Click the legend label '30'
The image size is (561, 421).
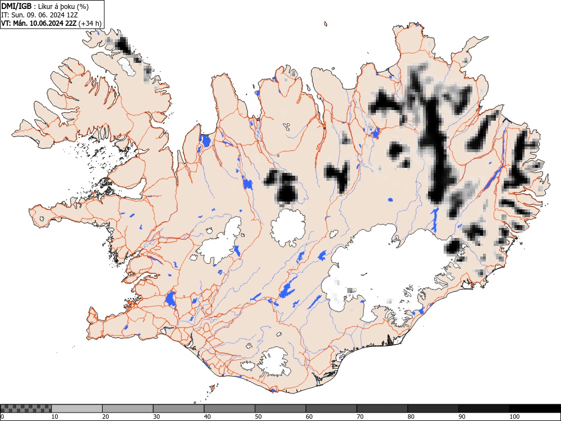(157, 417)
